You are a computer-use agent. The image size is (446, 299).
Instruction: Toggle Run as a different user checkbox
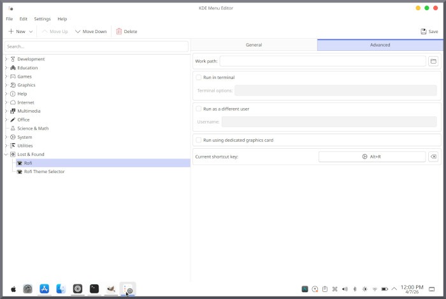pyautogui.click(x=199, y=109)
